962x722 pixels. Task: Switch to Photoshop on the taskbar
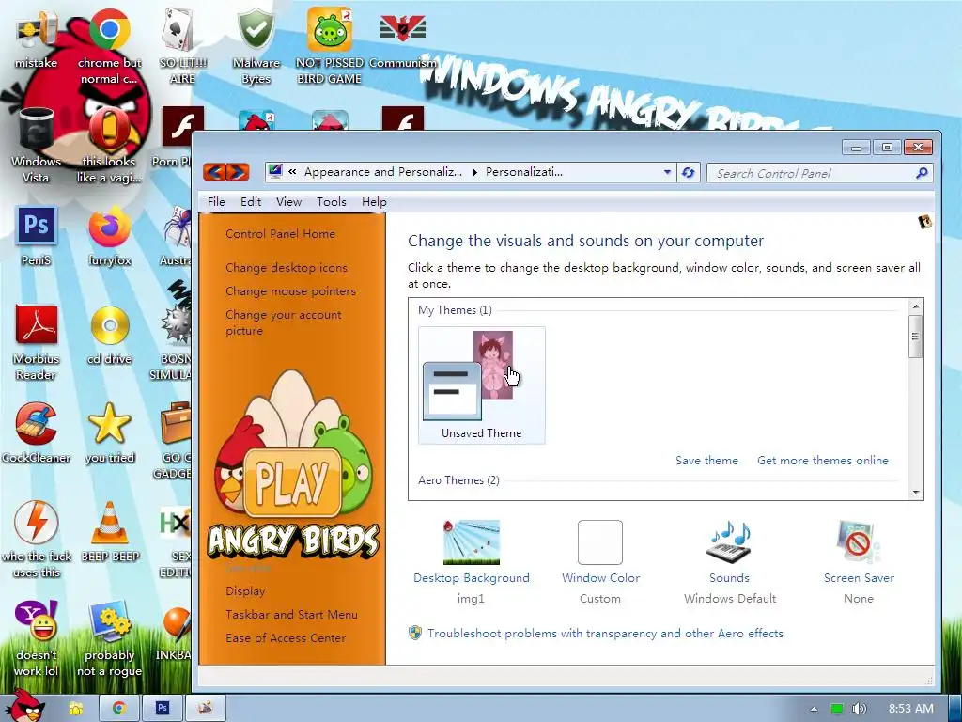pyautogui.click(x=162, y=708)
